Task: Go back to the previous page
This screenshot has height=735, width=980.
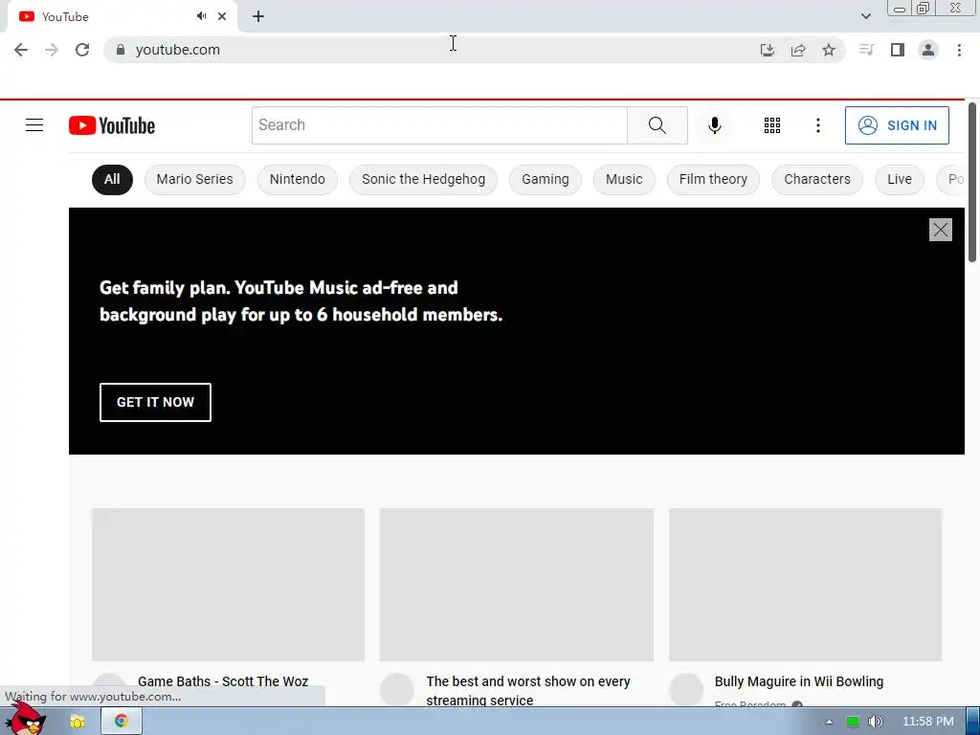Action: coord(21,50)
